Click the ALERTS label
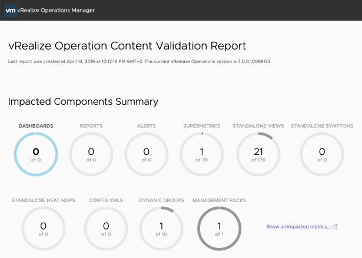 [147, 126]
